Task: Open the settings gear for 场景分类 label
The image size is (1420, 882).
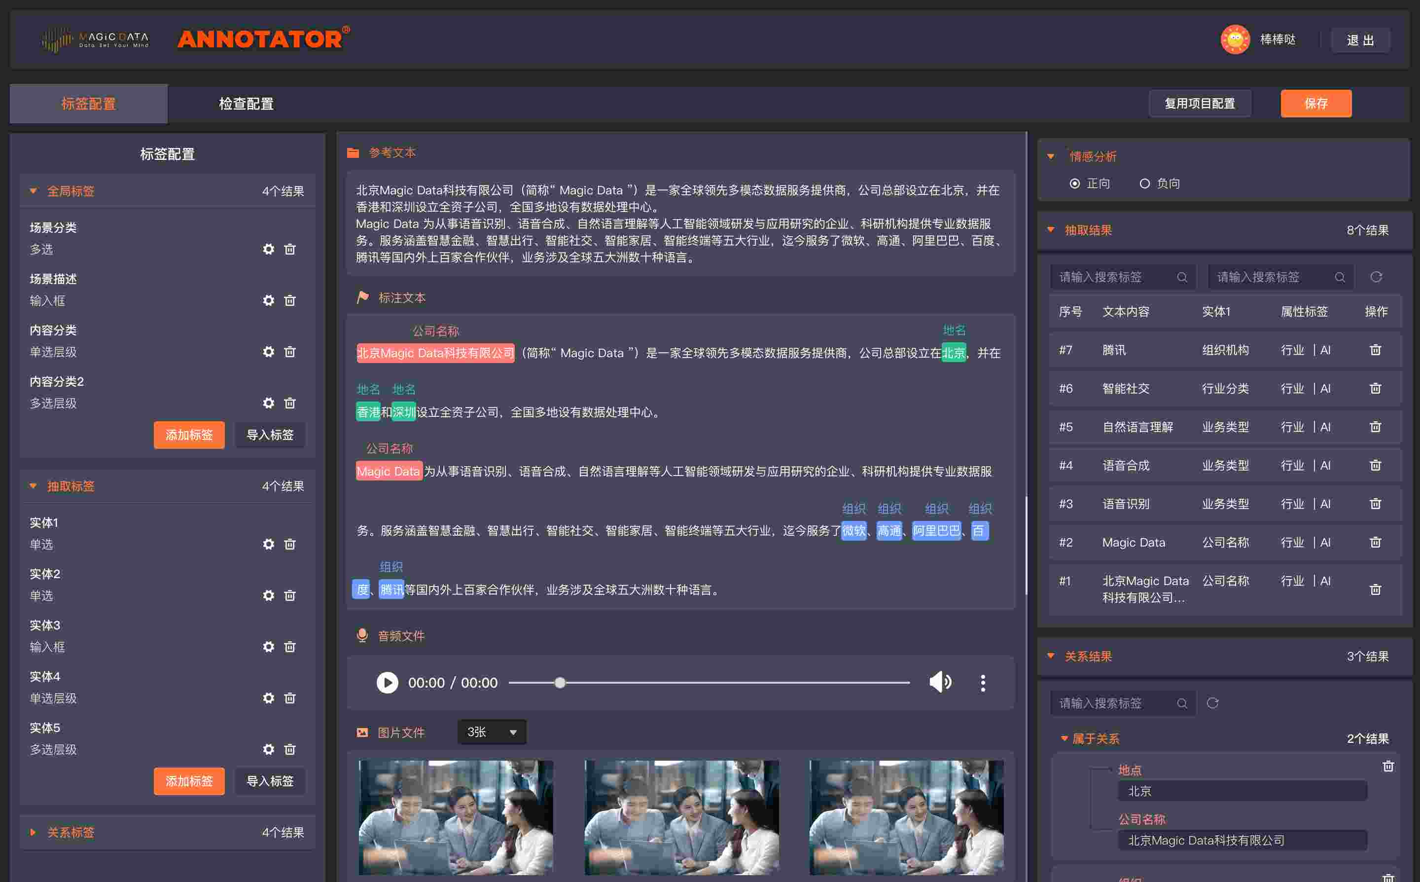Action: pyautogui.click(x=269, y=249)
